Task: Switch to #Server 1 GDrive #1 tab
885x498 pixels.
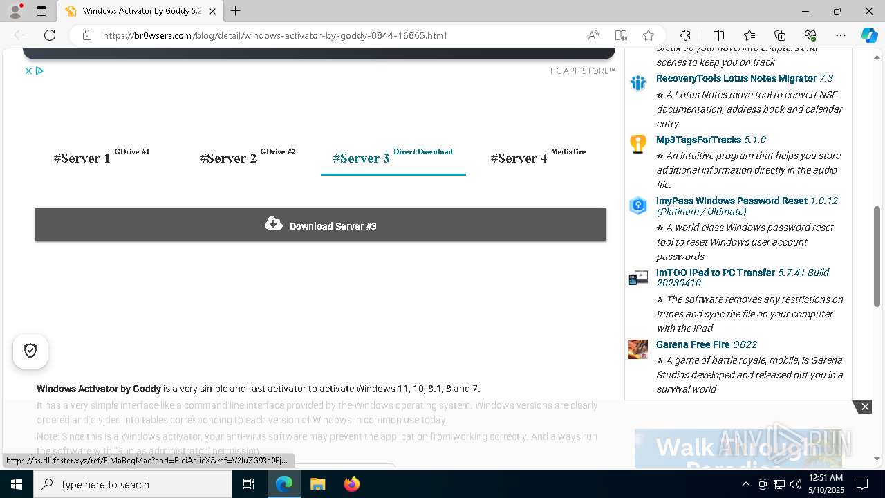Action: coord(102,156)
